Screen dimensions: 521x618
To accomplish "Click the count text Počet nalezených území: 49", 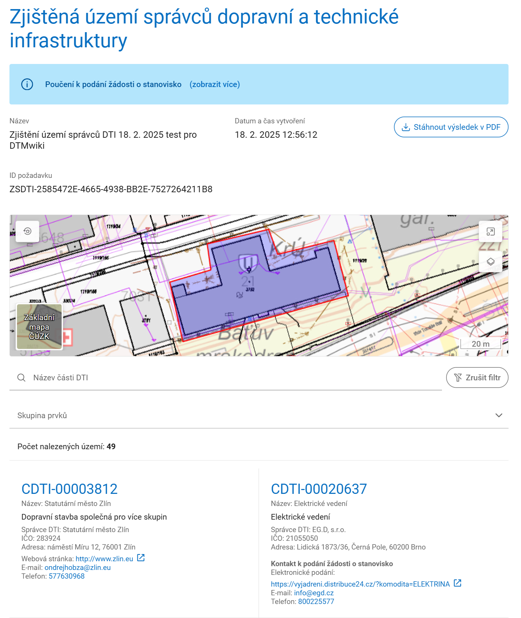I will (x=67, y=447).
